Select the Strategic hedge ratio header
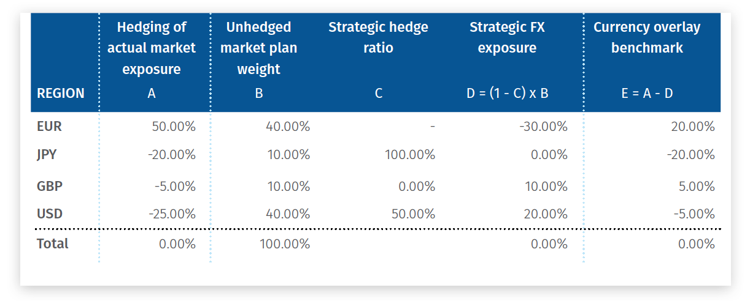The height and width of the screenshot is (301, 750). [x=378, y=37]
